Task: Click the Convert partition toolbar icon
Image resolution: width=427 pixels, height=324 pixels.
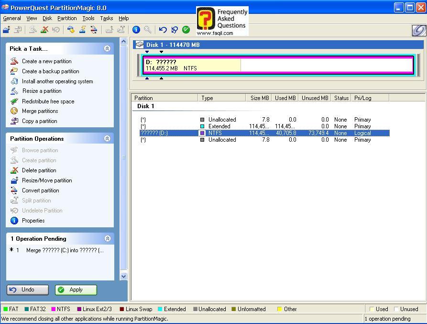Action: 94,30
